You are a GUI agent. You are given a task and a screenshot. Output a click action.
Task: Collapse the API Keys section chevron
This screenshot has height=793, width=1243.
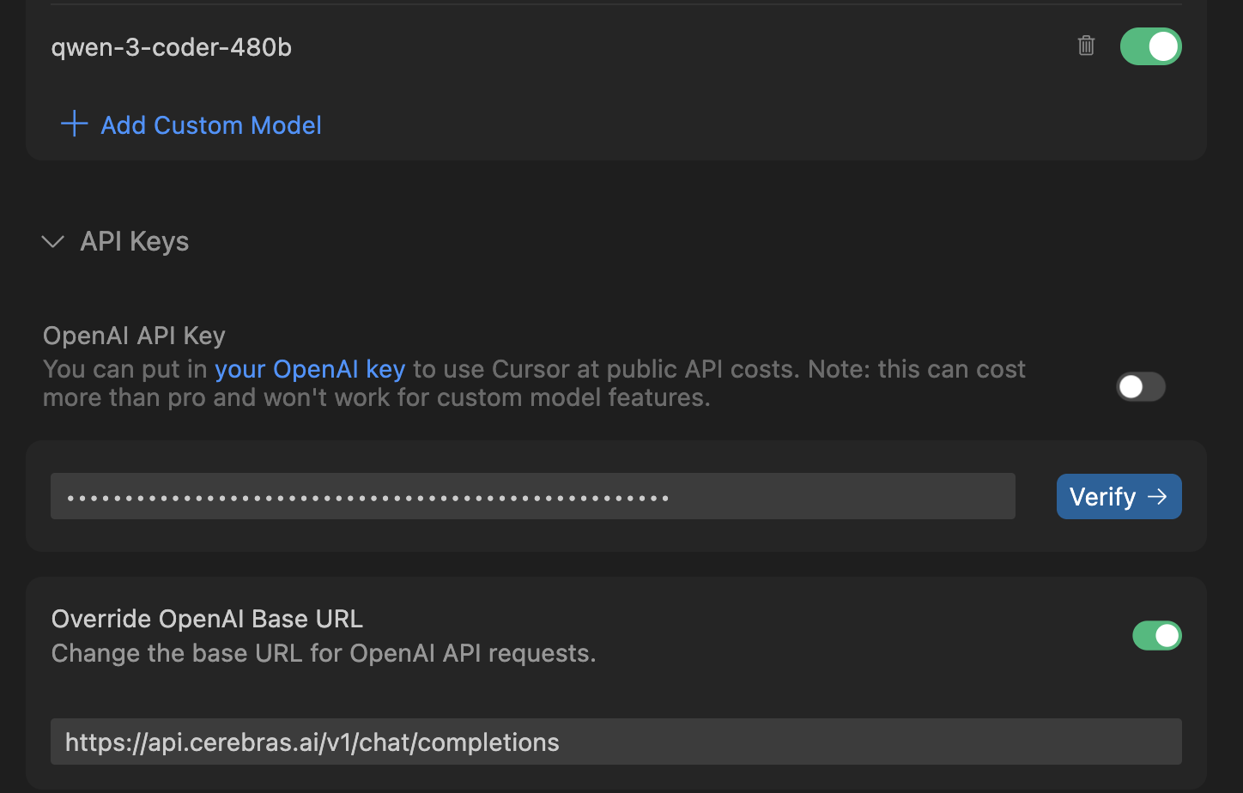pyautogui.click(x=53, y=242)
